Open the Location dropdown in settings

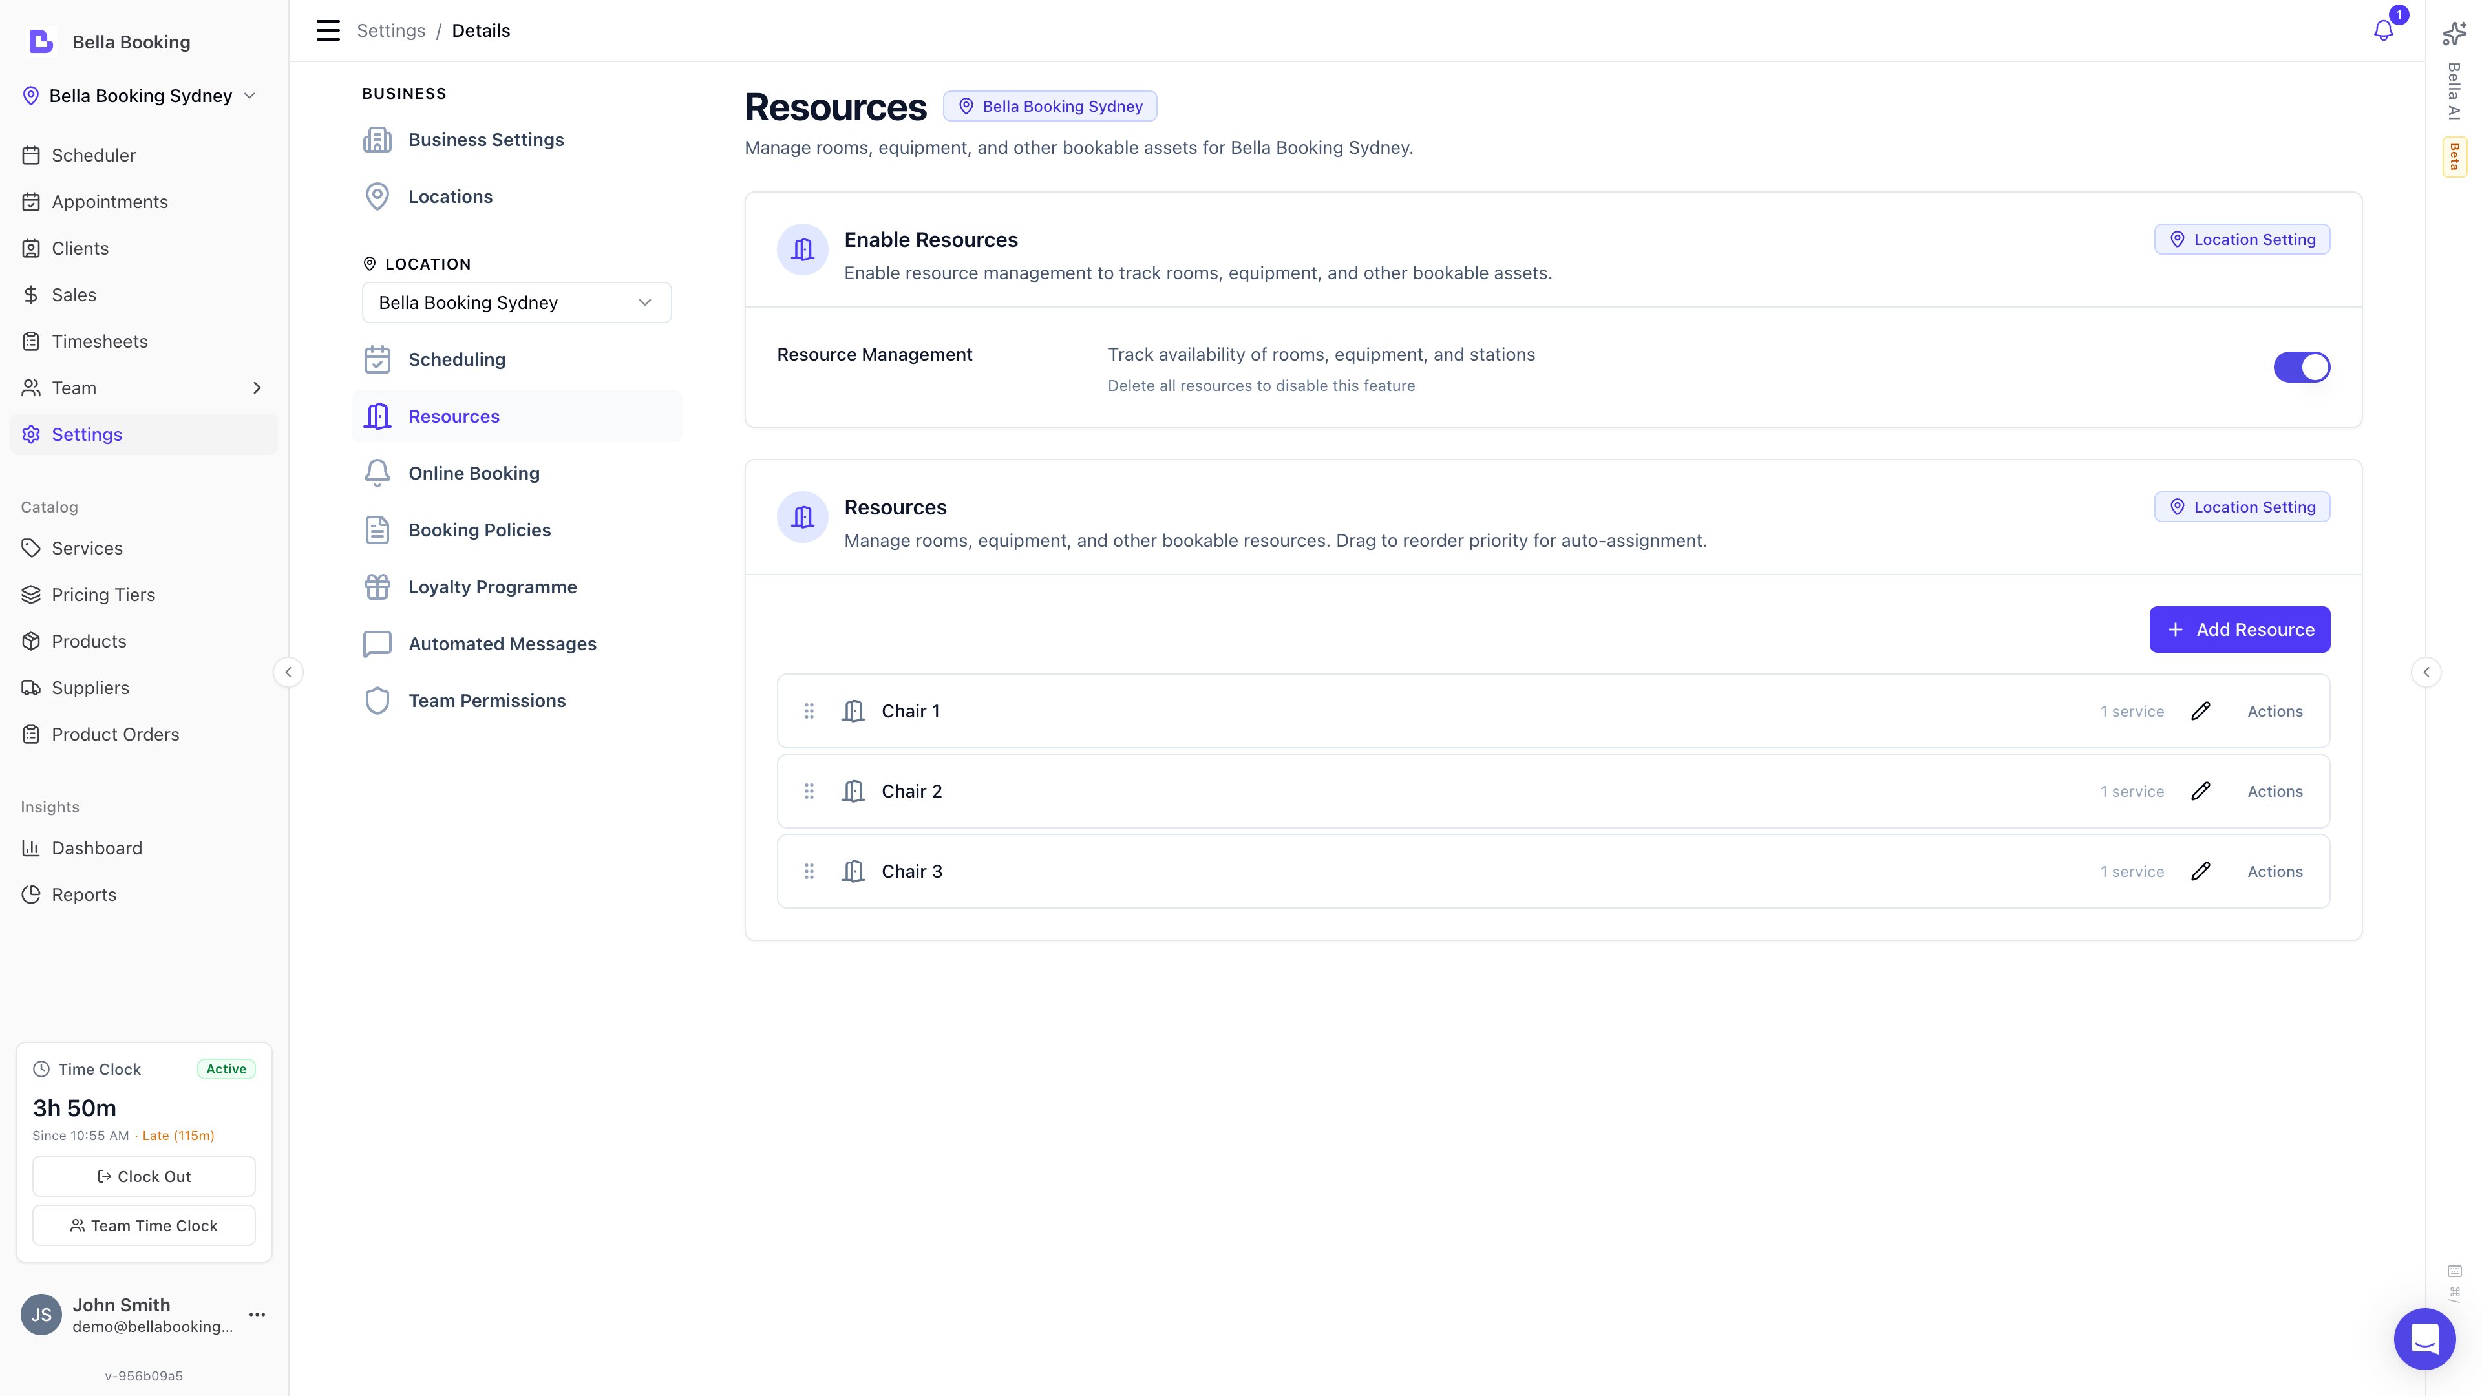click(x=516, y=302)
